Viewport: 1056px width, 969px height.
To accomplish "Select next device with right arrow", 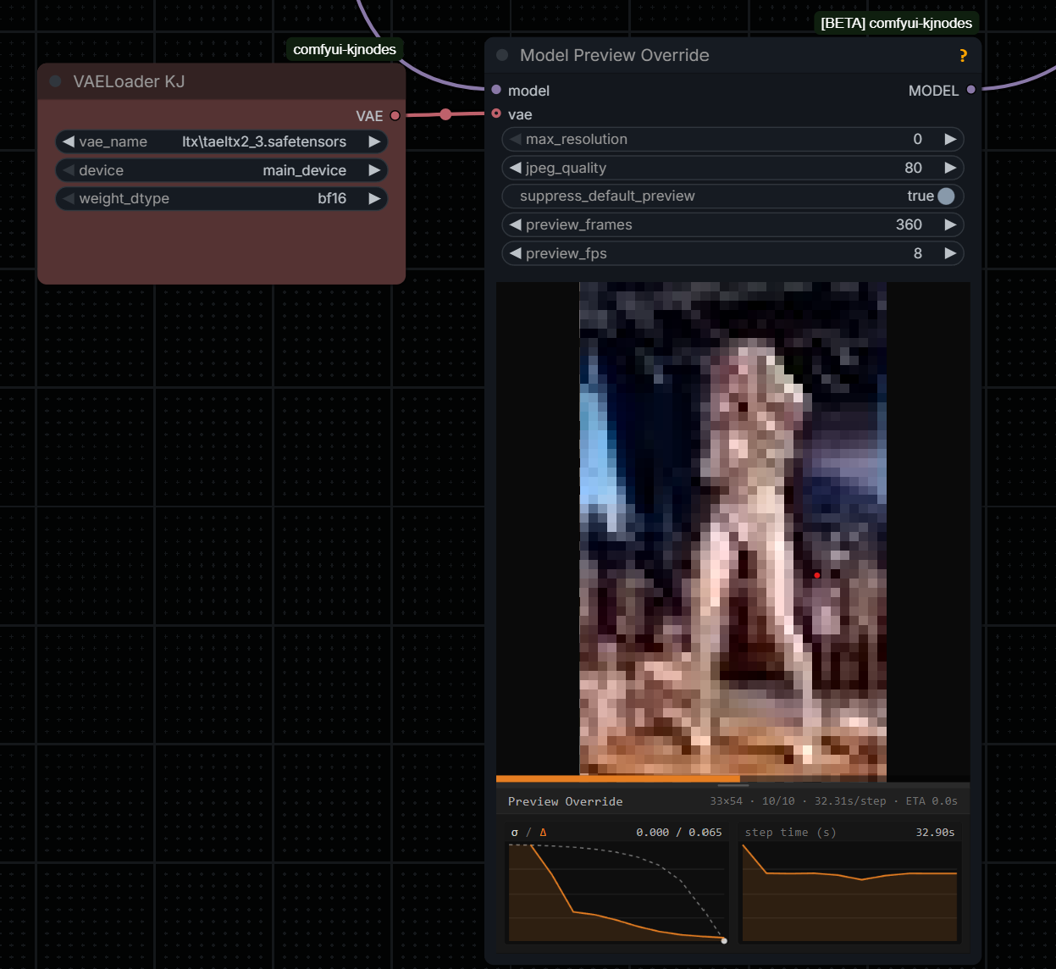I will 374,170.
